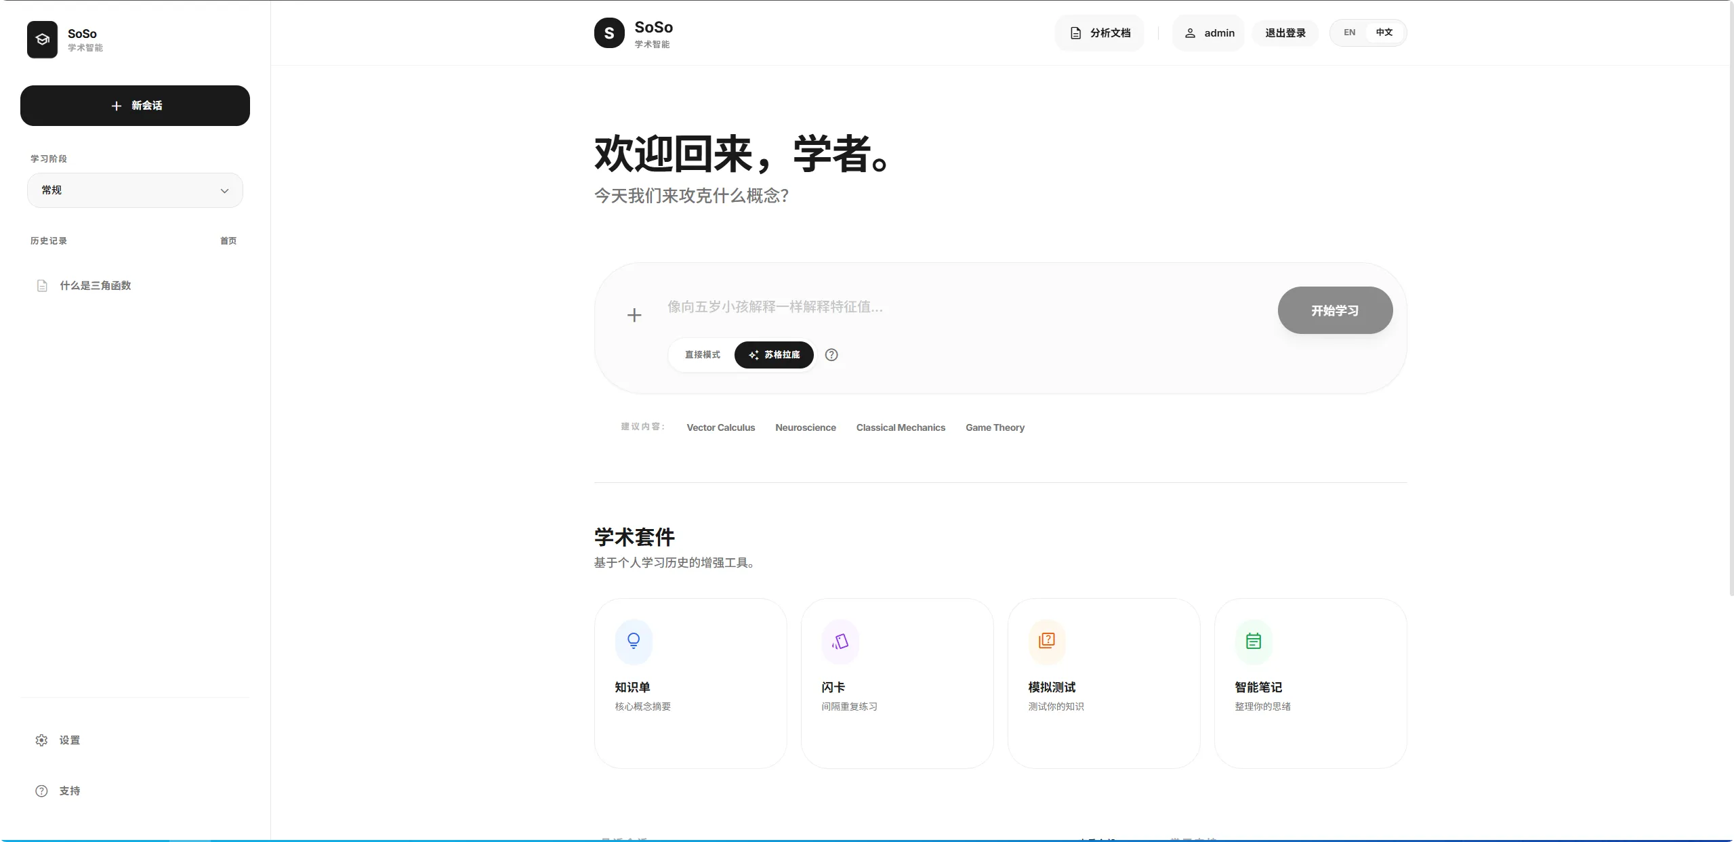Open 什么是三角函数 history entry

135,286
